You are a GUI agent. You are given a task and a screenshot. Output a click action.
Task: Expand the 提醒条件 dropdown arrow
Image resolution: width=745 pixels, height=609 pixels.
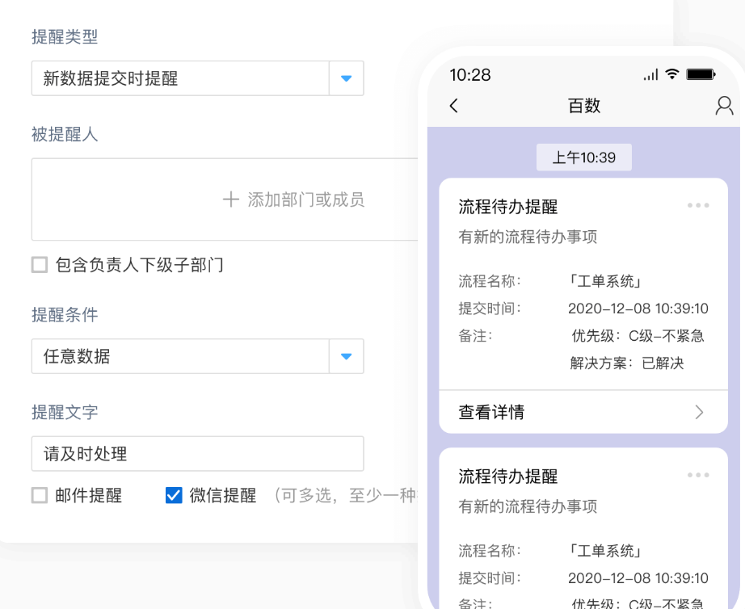tap(347, 356)
